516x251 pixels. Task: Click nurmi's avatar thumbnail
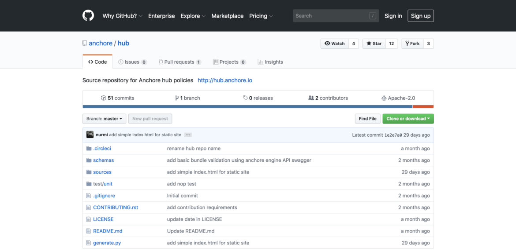point(90,135)
